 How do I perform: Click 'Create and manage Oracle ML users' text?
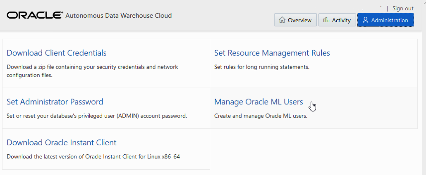click(261, 116)
